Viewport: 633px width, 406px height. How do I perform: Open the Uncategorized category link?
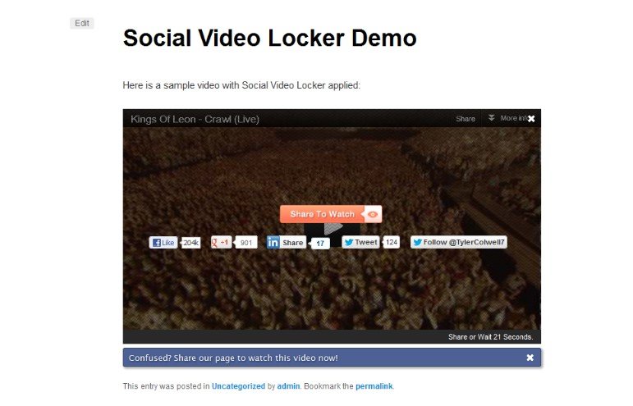[x=238, y=385]
